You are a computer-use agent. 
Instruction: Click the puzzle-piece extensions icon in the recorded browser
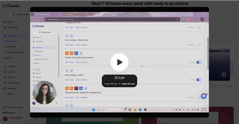[196, 19]
